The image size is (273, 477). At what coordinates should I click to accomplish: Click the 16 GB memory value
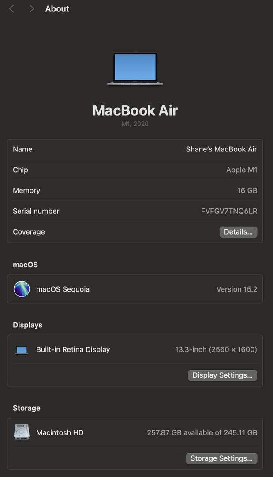point(247,190)
